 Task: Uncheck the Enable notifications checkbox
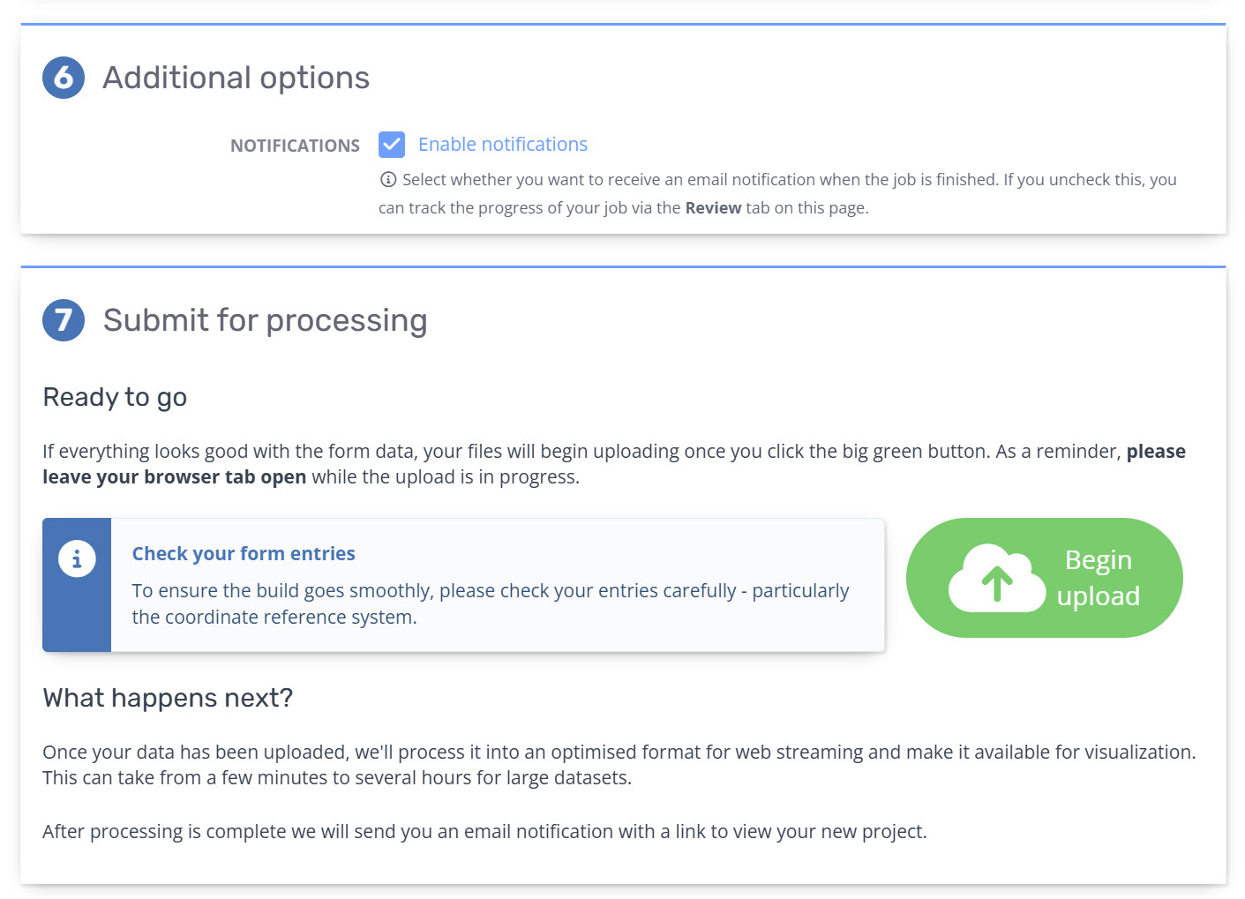click(x=392, y=145)
